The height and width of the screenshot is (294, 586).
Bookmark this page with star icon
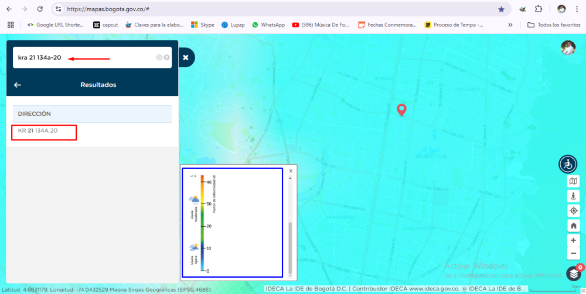point(501,9)
